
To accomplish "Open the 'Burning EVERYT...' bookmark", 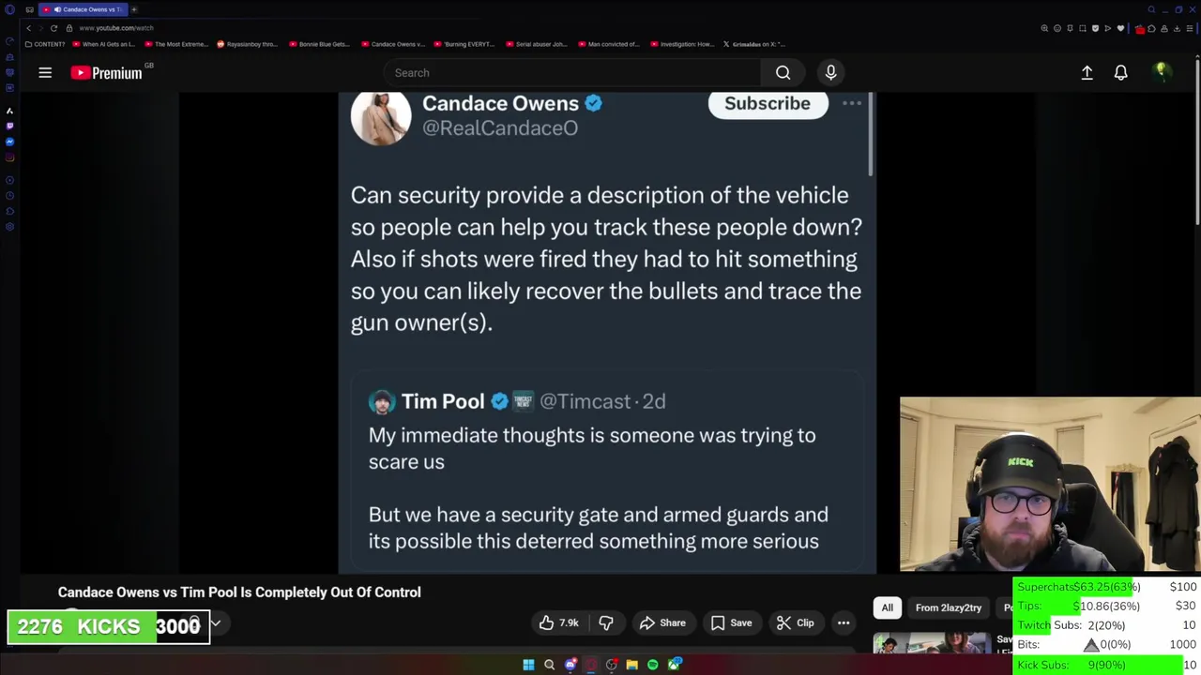I will coord(463,44).
